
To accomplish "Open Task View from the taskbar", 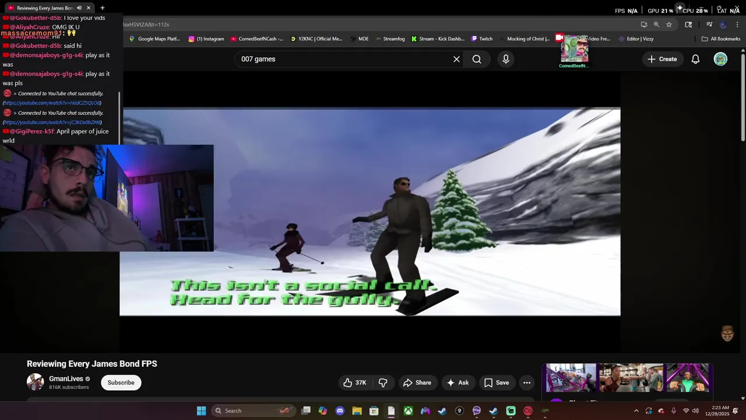I will tap(306, 411).
